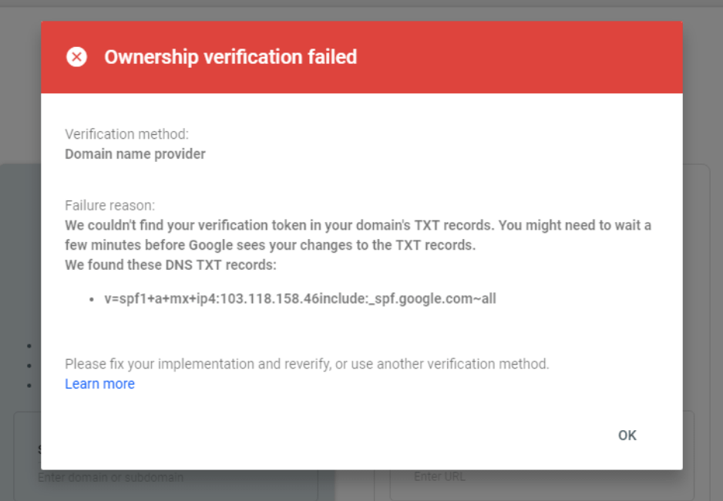Click the red error X icon

pos(76,57)
